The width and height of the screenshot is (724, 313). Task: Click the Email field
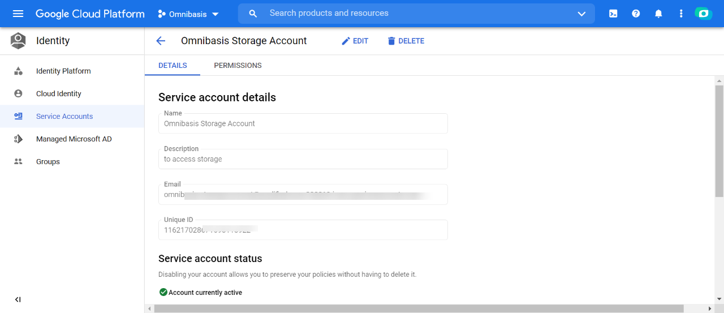[303, 194]
